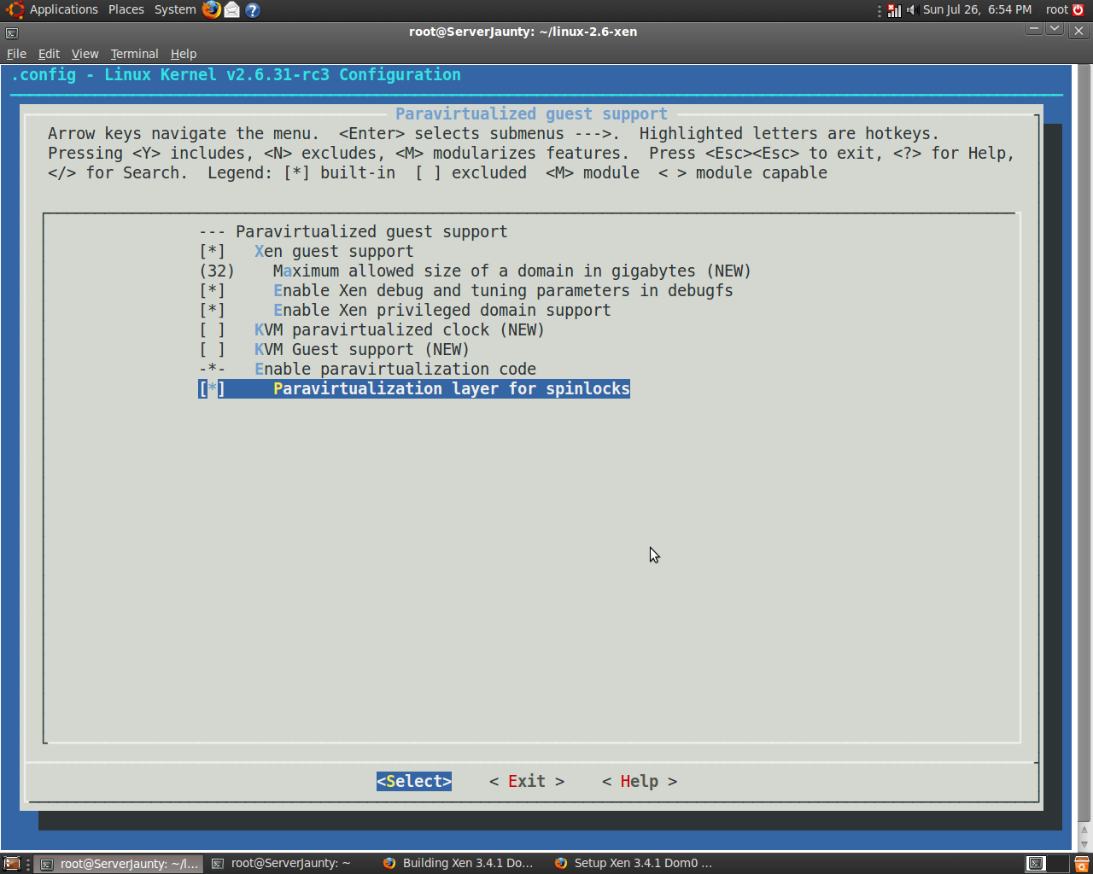Open the Places menu
1093x874 pixels.
tap(126, 9)
